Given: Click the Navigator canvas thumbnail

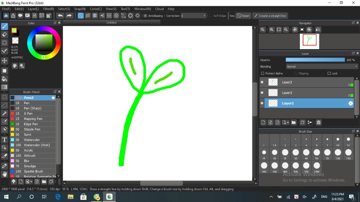Looking at the screenshot, I should pos(309,41).
